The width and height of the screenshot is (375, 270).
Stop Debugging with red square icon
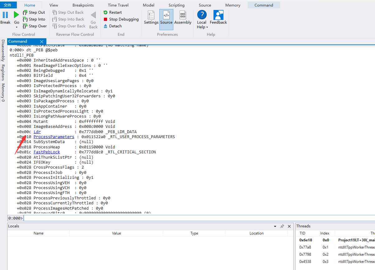point(105,19)
